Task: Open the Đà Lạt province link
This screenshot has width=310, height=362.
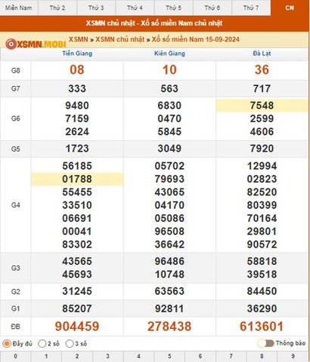Action: pyautogui.click(x=262, y=54)
